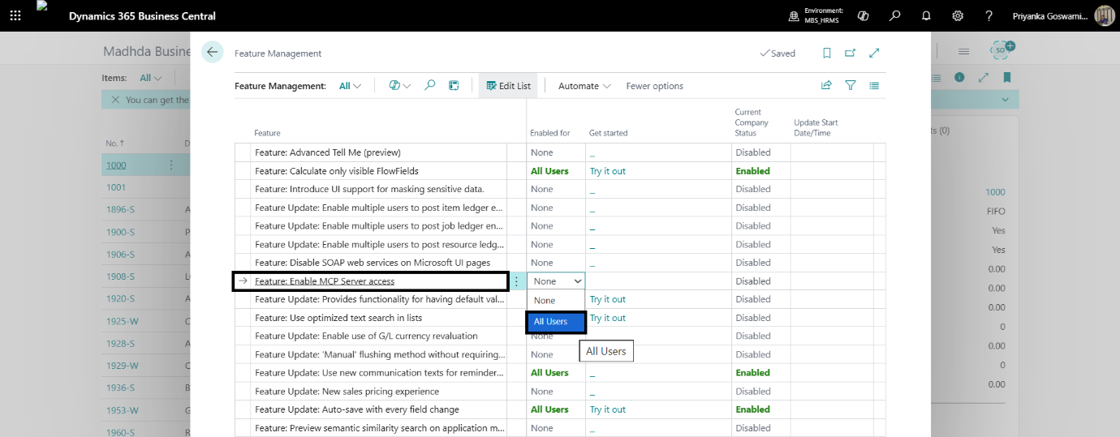
Task: Open the hamburger menu on the background page
Action: click(964, 51)
